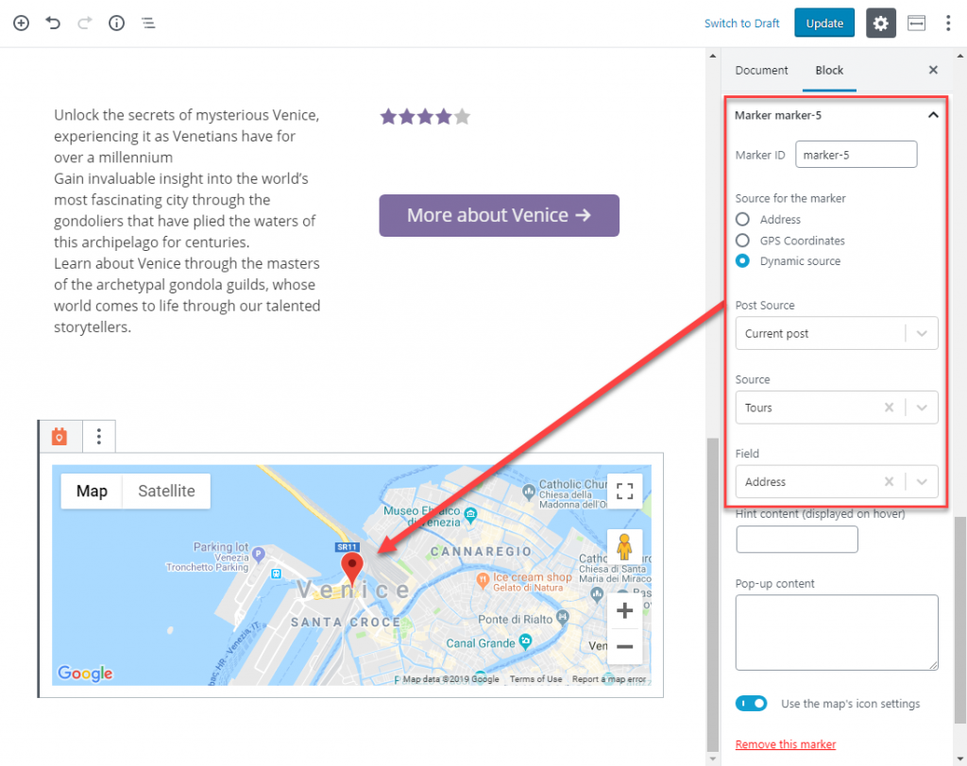Open the block inserter
The height and width of the screenshot is (766, 967).
[x=21, y=23]
